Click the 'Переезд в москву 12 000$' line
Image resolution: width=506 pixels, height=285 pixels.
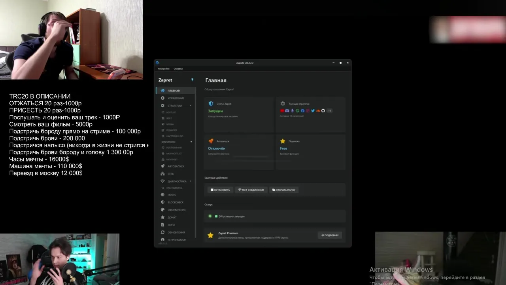[46, 173]
